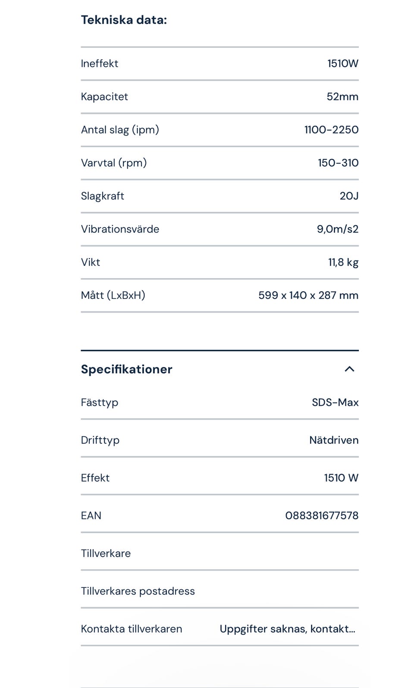Click the Mått dimensions 599 x 140 x 287 mm
Viewport: 414px width, 688px height.
point(308,295)
